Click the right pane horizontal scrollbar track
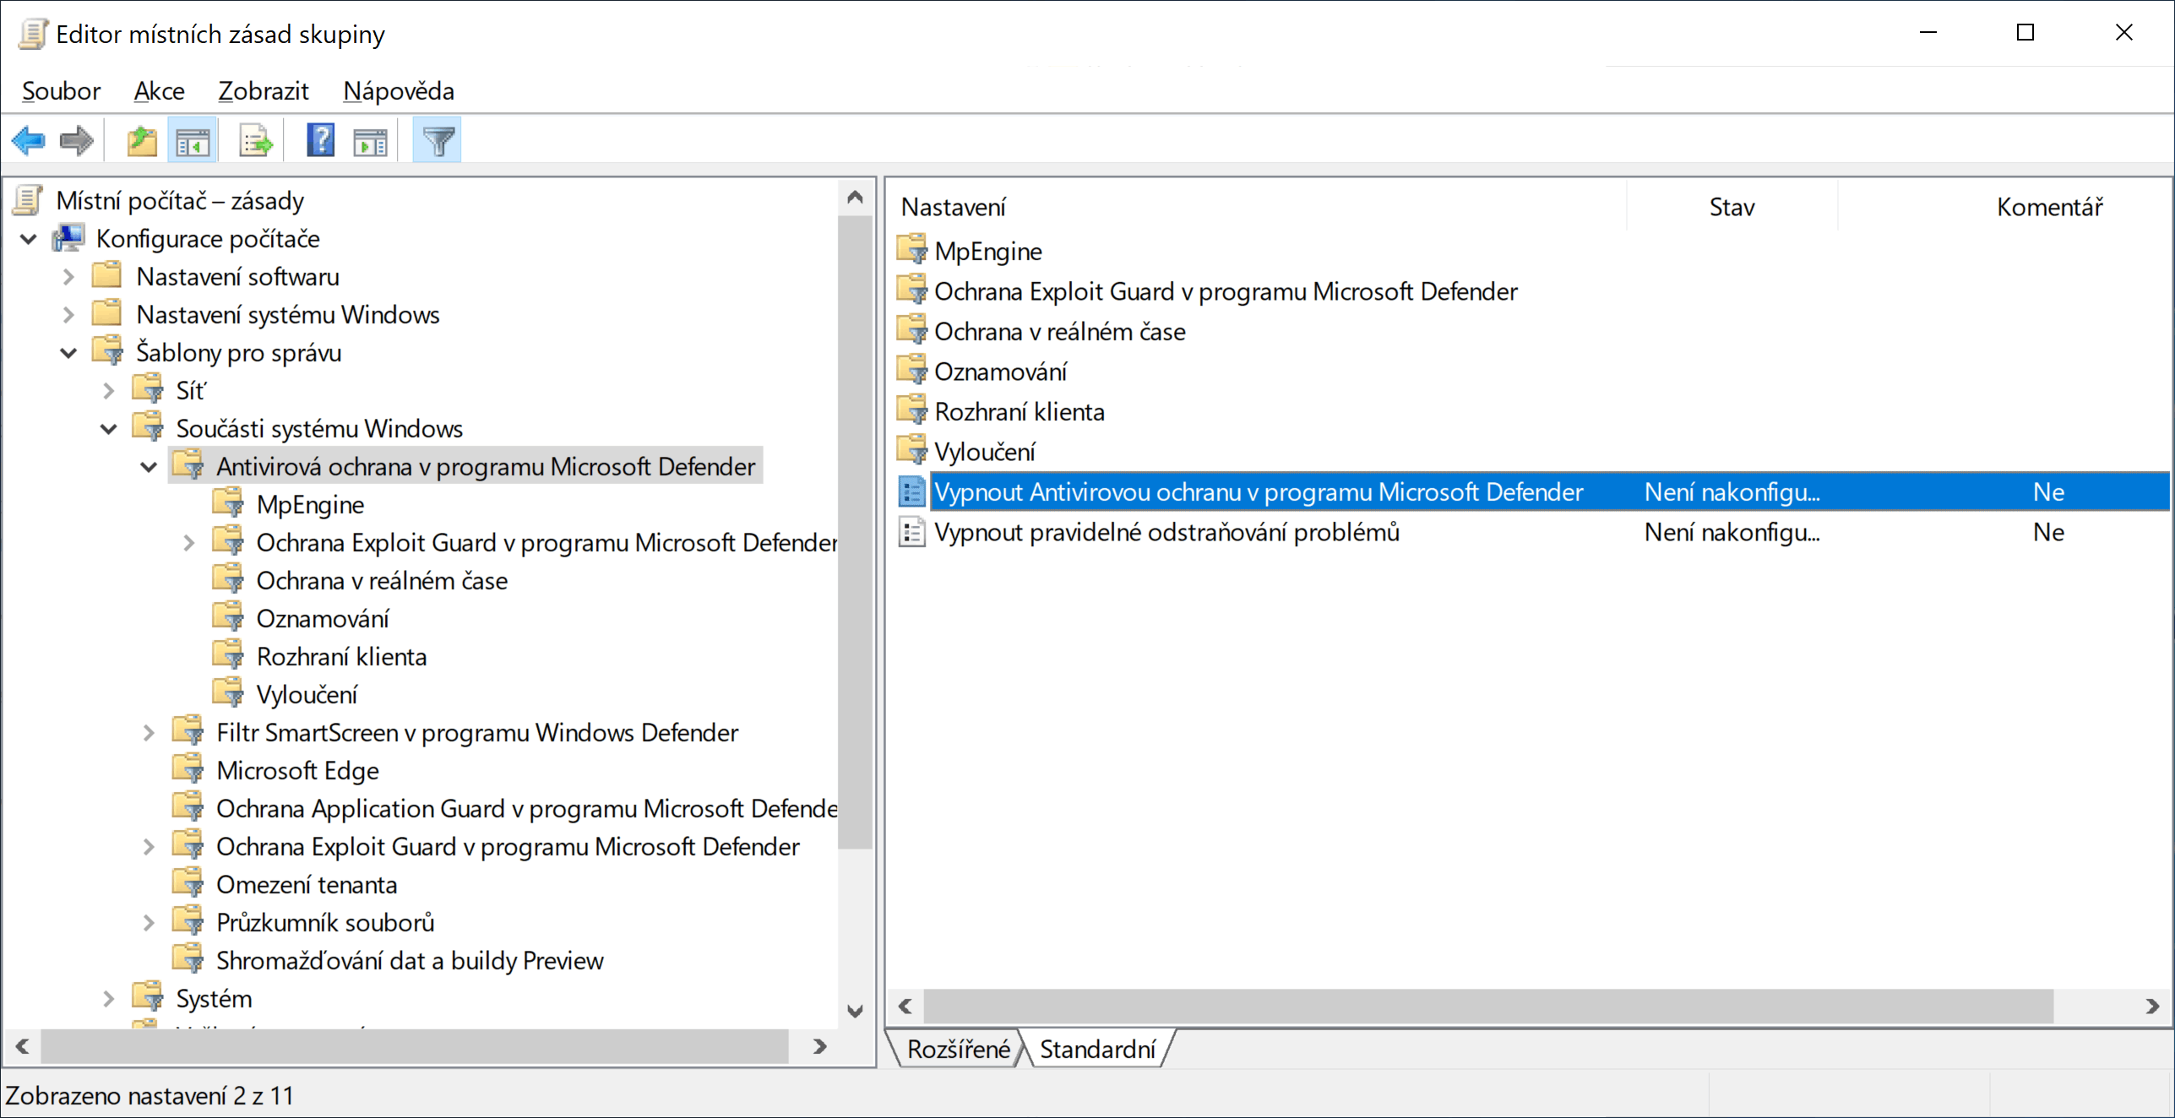This screenshot has width=2175, height=1118. click(2095, 1006)
